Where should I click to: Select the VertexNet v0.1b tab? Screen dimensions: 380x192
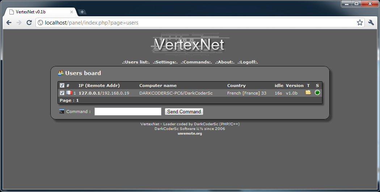click(x=40, y=12)
